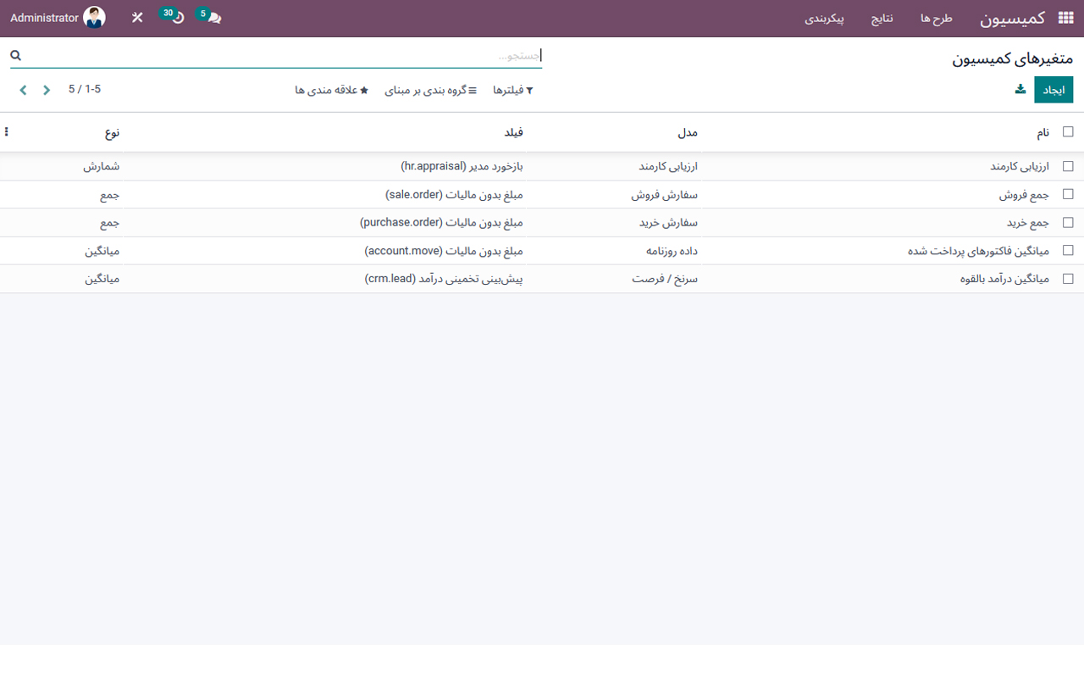1084x678 pixels.
Task: Open the پیکربندی menu
Action: pos(825,18)
